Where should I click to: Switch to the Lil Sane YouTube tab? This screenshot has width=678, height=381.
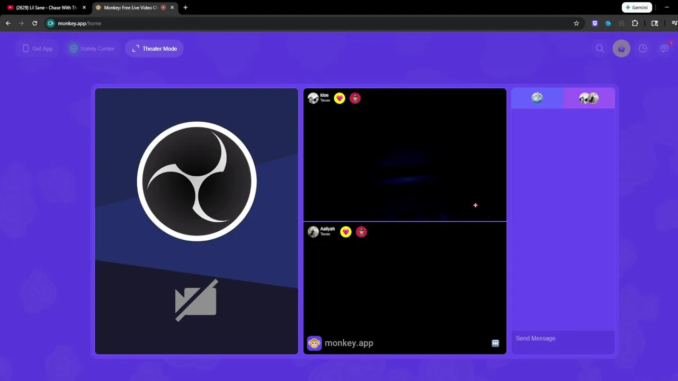pos(47,7)
